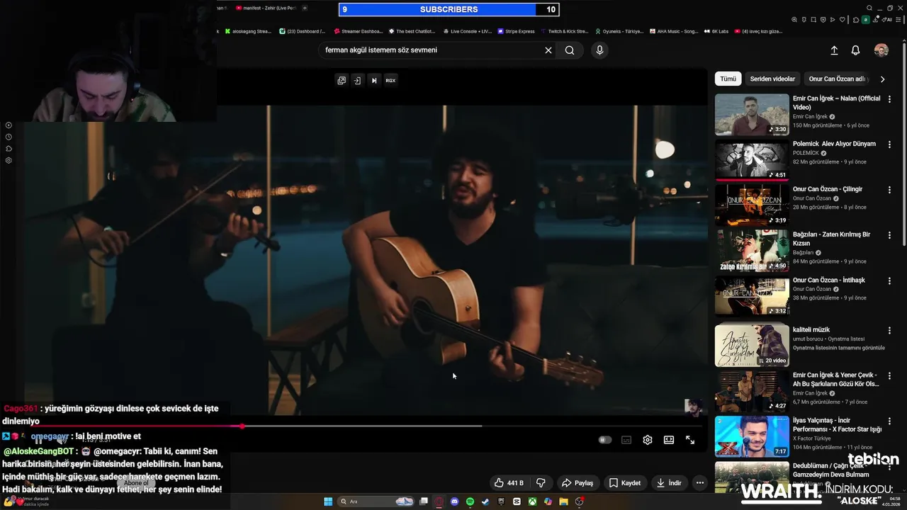Dislike the video

pos(541,483)
